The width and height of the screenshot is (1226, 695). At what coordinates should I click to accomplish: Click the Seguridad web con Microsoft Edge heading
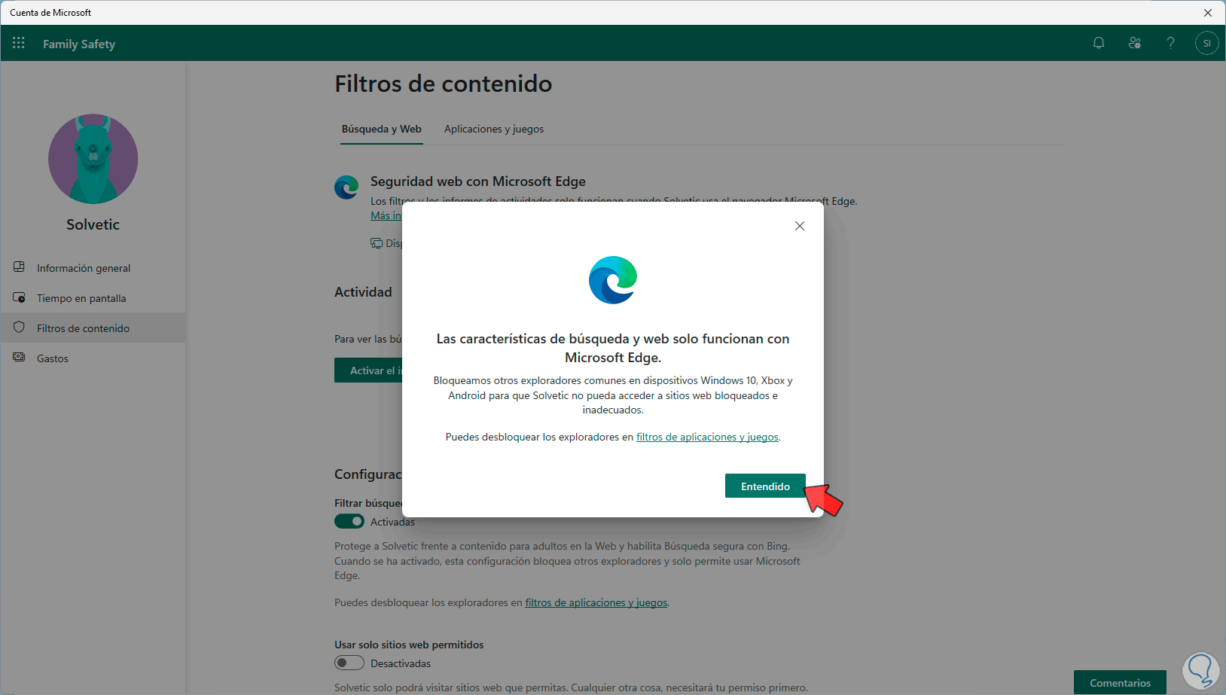click(x=478, y=181)
